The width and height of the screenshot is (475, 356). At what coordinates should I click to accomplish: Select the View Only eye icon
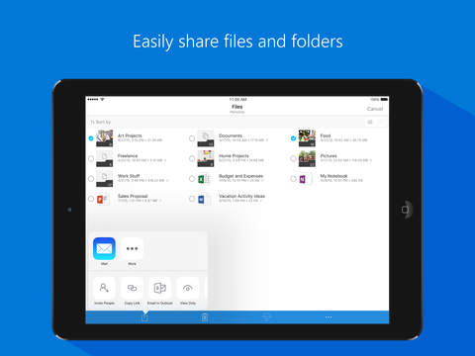[x=188, y=288]
